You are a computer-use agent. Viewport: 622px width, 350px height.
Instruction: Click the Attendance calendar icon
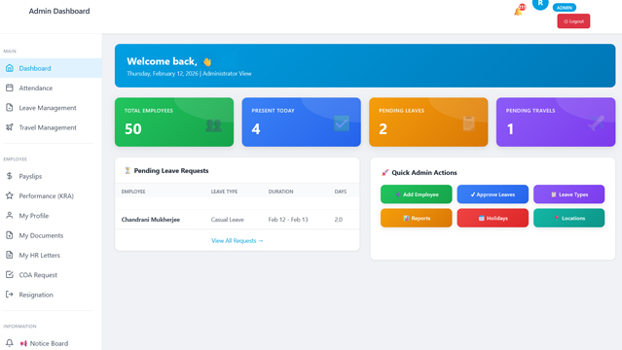pos(10,88)
